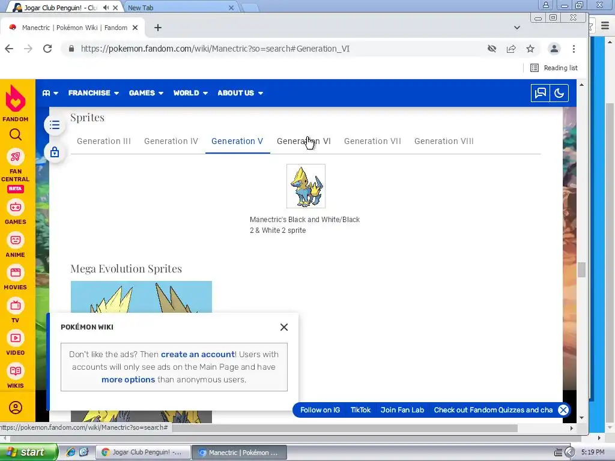Open Reading list
Image resolution: width=615 pixels, height=461 pixels.
coord(554,68)
